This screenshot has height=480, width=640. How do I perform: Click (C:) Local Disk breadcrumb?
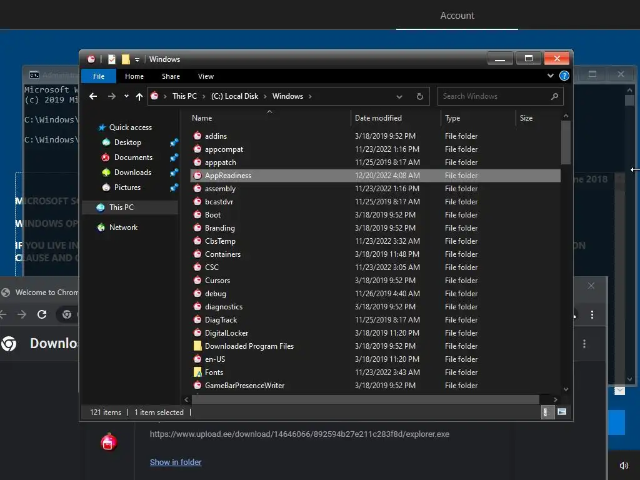(235, 96)
